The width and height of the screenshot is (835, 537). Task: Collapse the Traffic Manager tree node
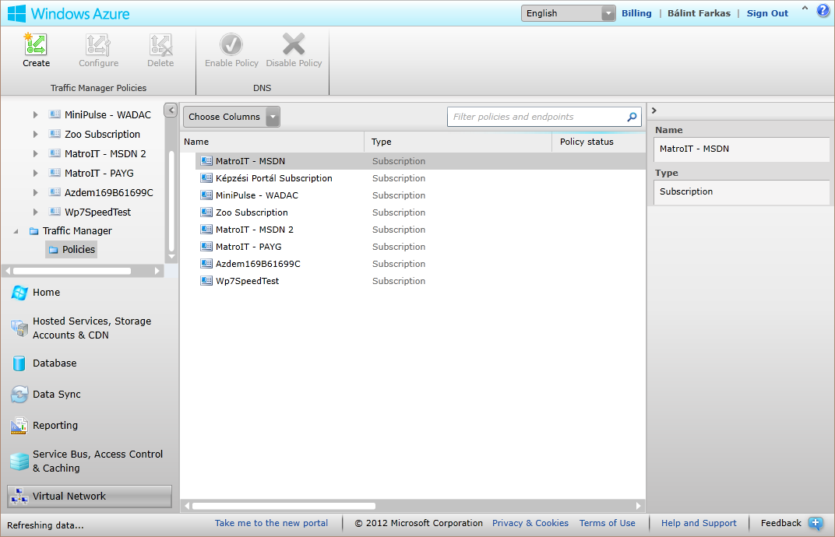[16, 231]
